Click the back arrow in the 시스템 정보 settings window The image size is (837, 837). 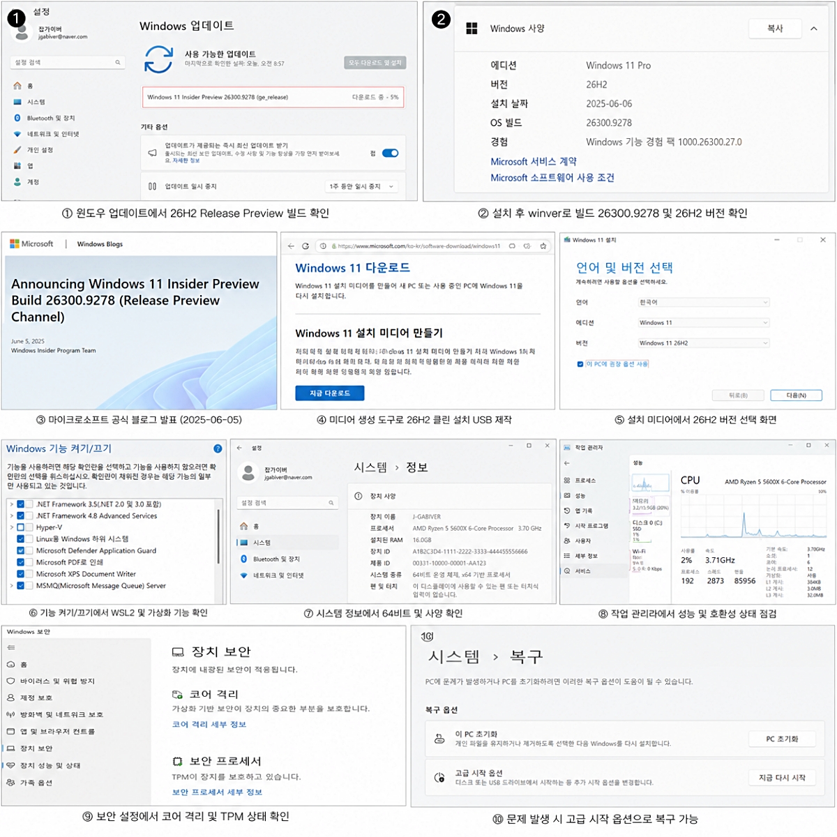(x=239, y=448)
